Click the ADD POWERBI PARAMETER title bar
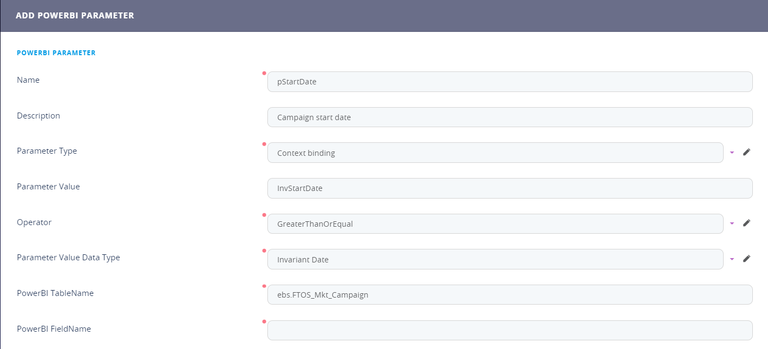Viewport: 768px width, 349px height. (75, 16)
